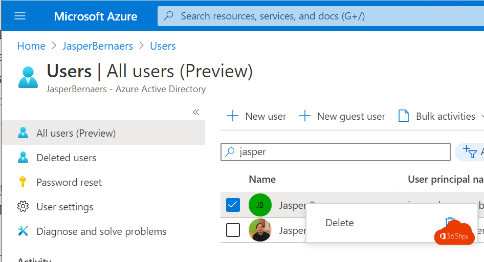Click the Jasper photo avatar
The height and width of the screenshot is (262, 484).
(x=260, y=230)
